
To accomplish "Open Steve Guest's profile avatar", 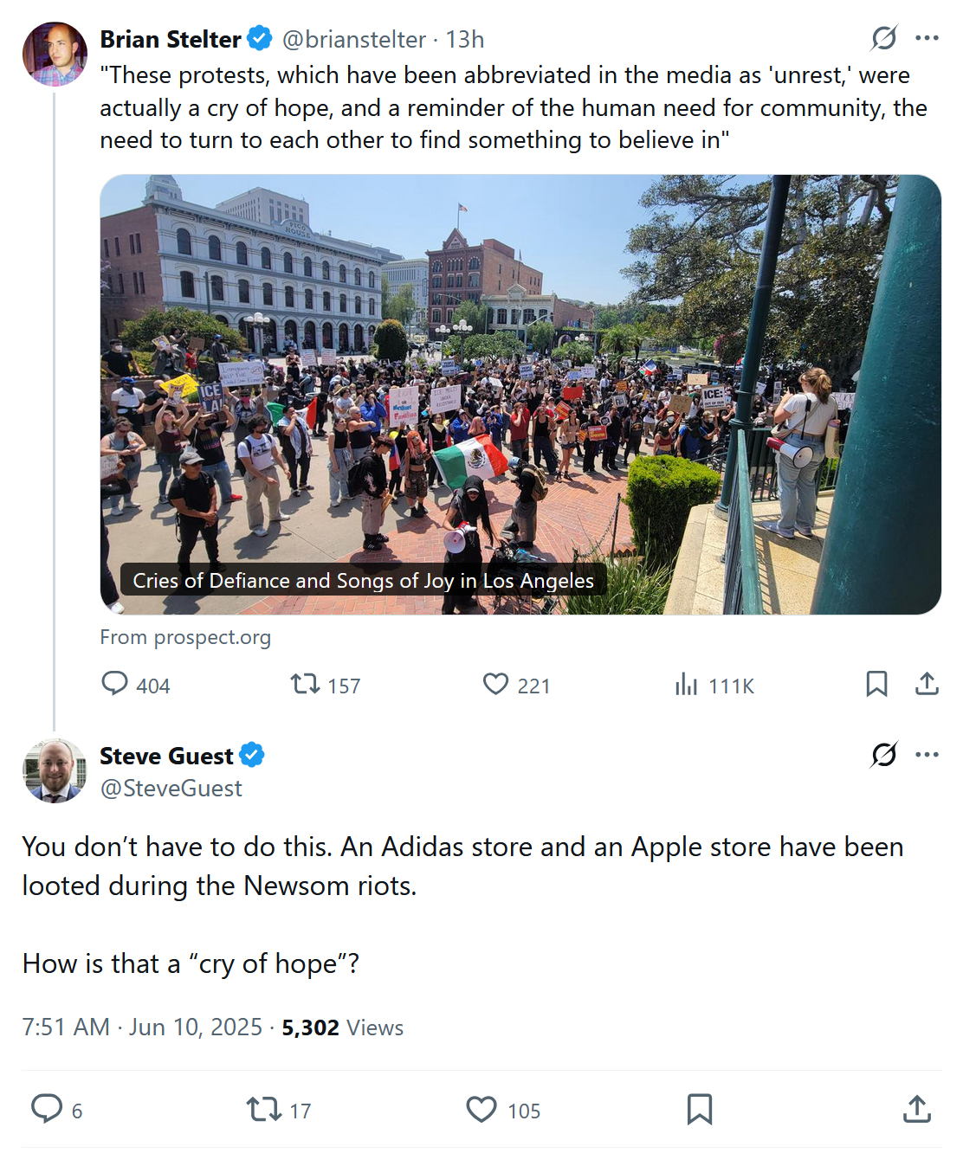I will click(x=55, y=770).
